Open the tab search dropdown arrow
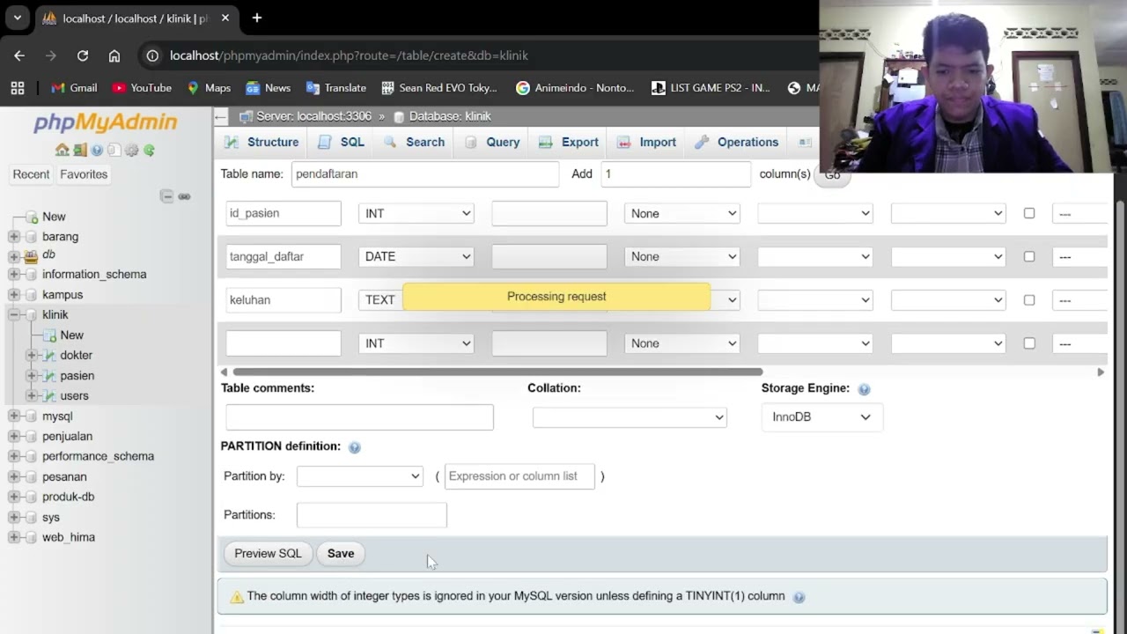 17,18
